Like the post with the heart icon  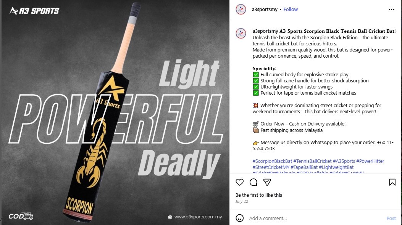(x=240, y=182)
